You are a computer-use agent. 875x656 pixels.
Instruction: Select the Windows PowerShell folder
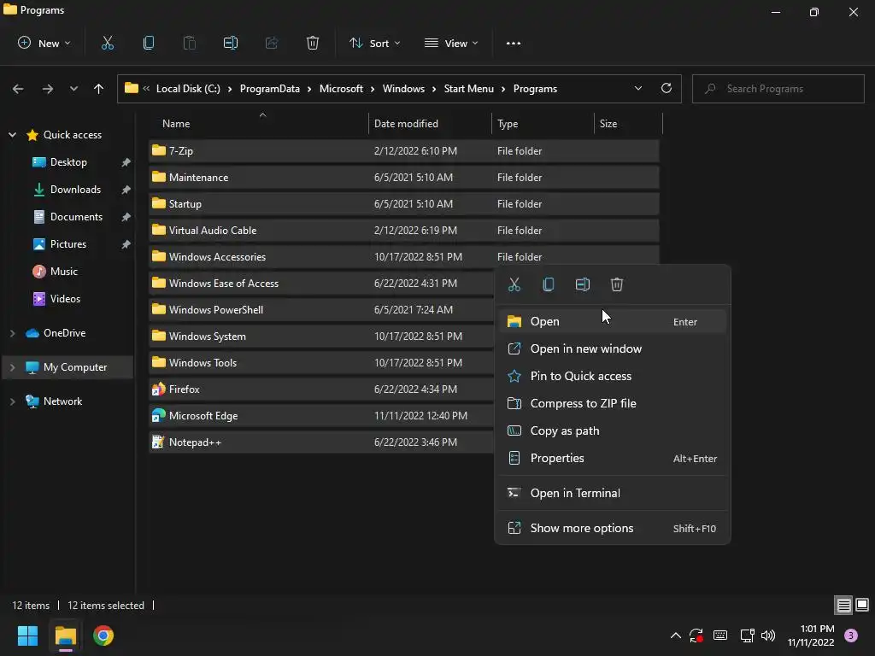point(321,309)
